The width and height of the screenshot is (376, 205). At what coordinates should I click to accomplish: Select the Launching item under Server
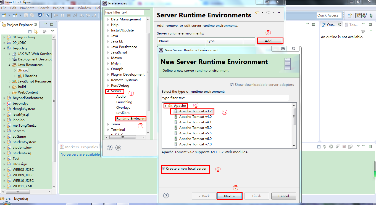pyautogui.click(x=124, y=102)
